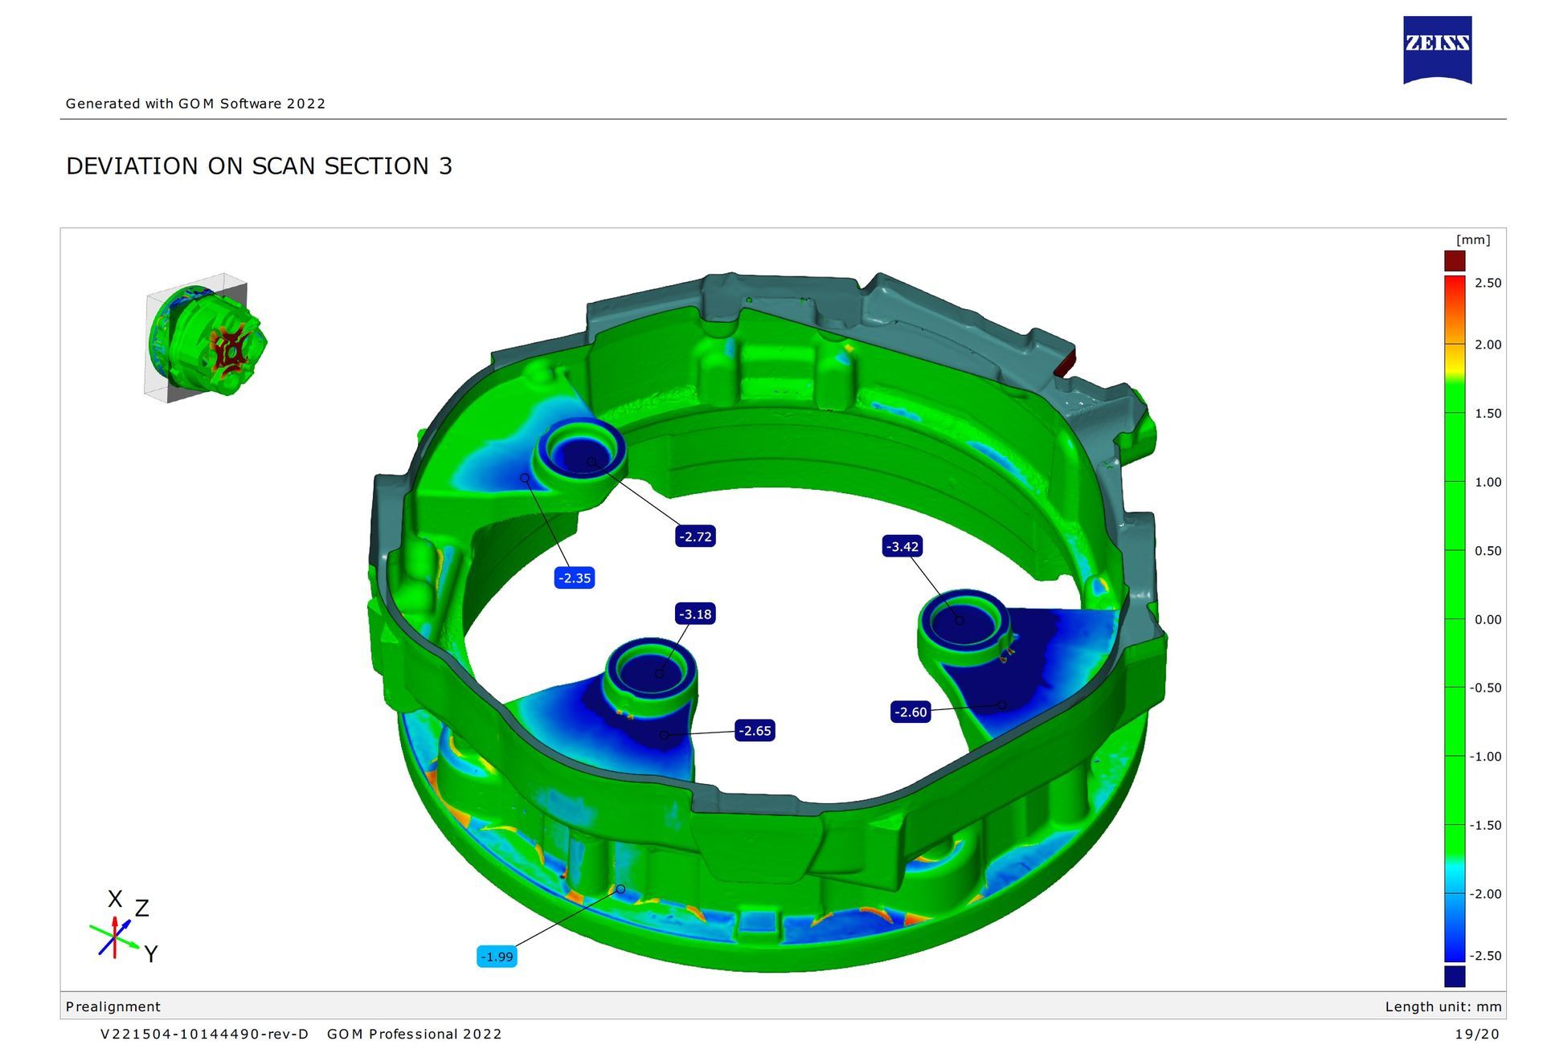Click the dark blue under-range legend swatch
This screenshot has height=1049, width=1543.
click(1455, 976)
